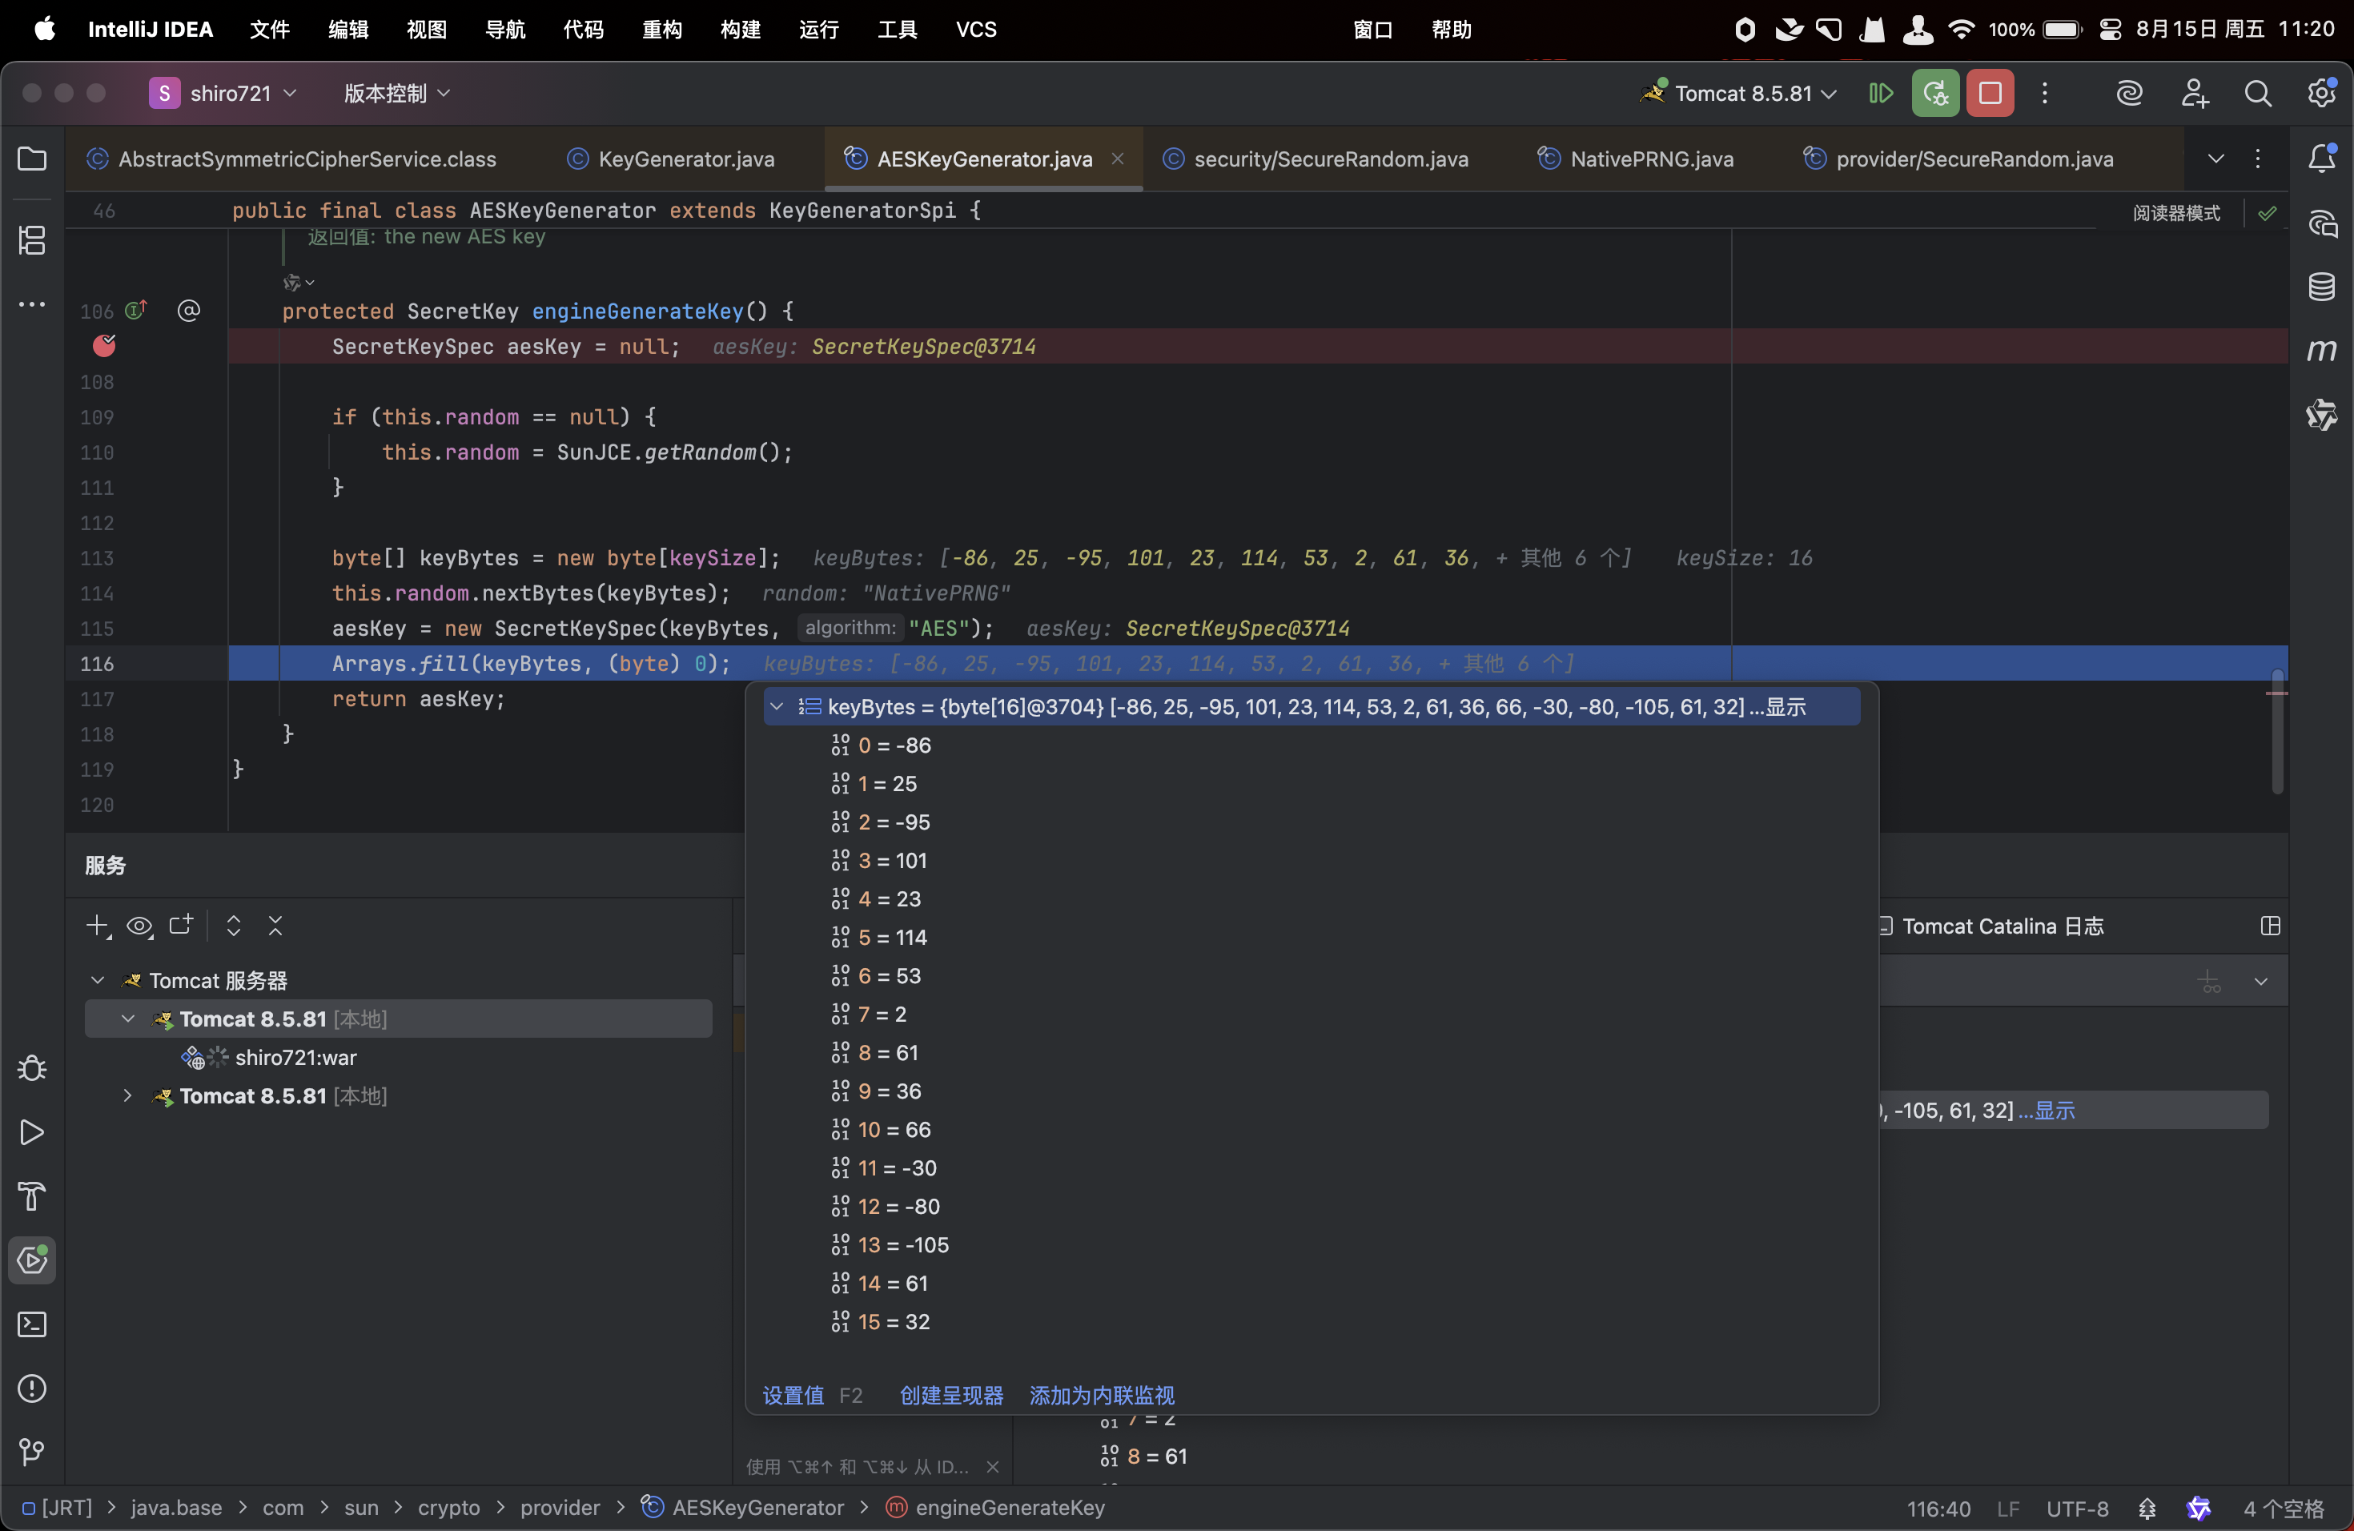2354x1531 pixels.
Task: Expand the second Tomcat 8.5.81 node
Action: 127,1096
